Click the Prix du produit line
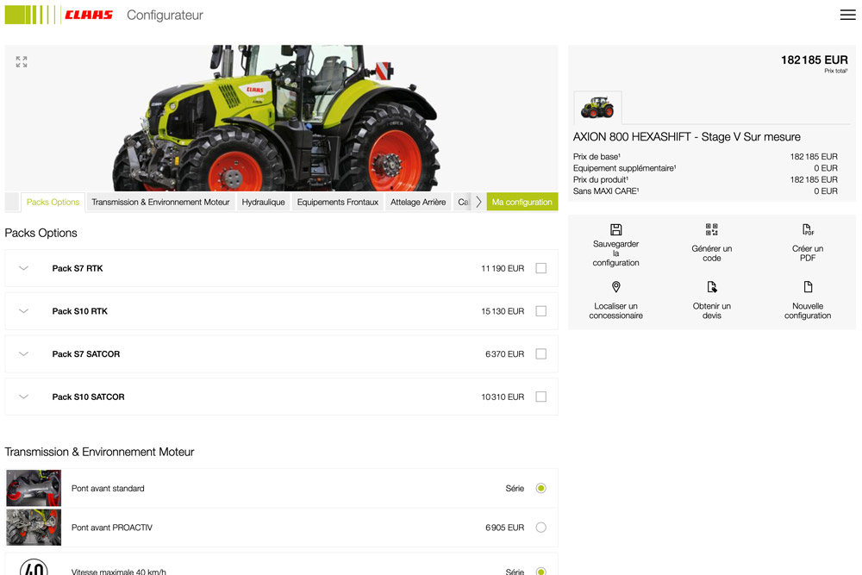This screenshot has width=862, height=575. [x=705, y=180]
